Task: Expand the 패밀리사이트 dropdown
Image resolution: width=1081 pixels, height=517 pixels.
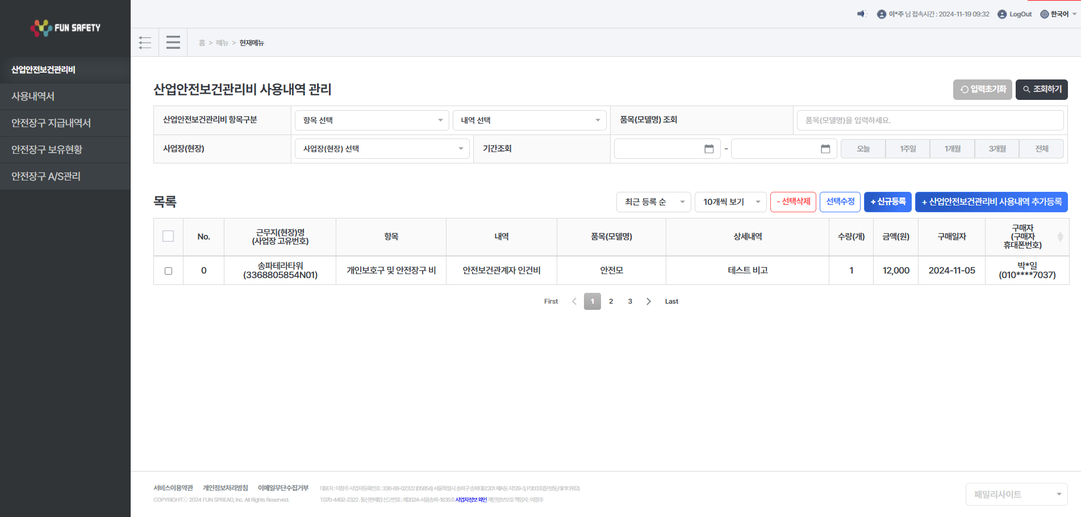Action: click(1016, 494)
